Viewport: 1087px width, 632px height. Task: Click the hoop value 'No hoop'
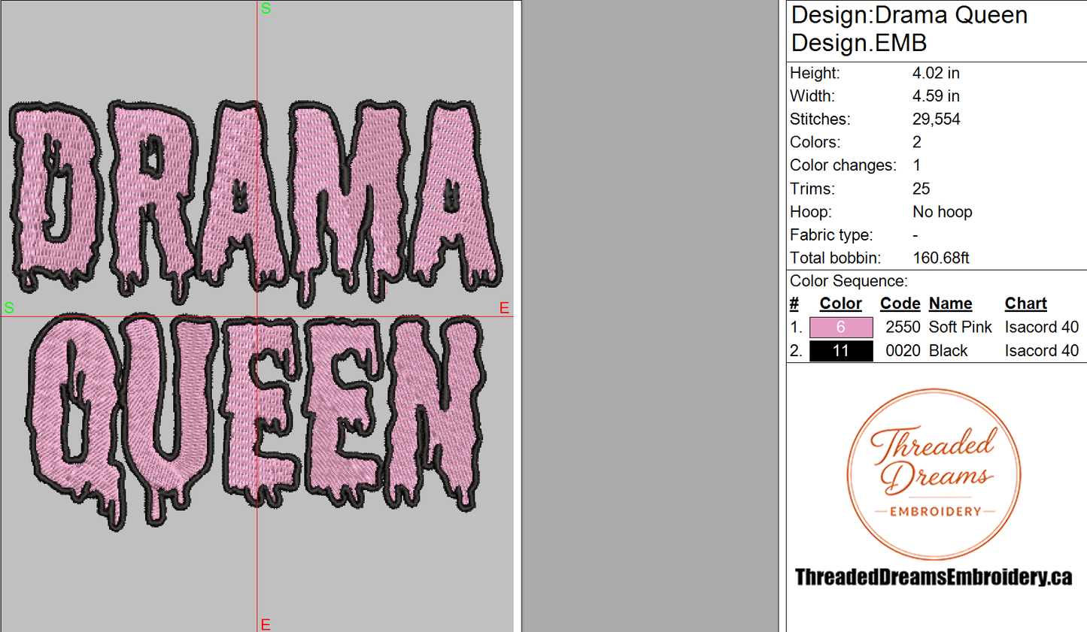click(x=943, y=212)
